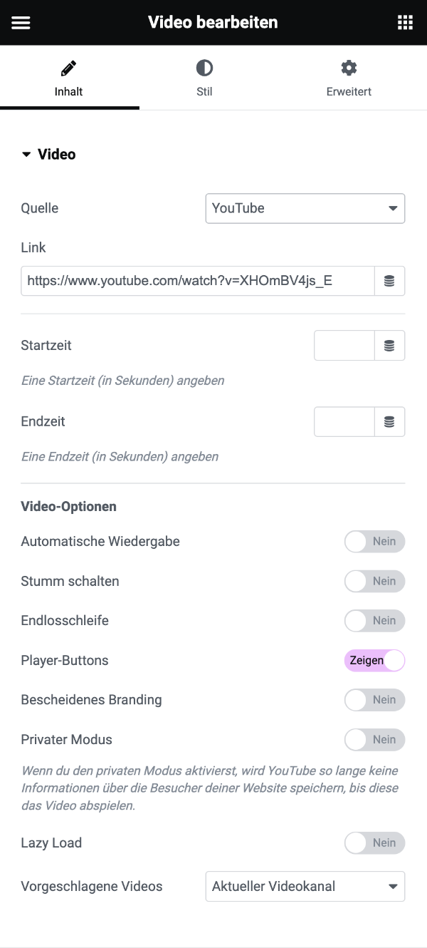This screenshot has height=948, width=427.
Task: Open dynamic tags for Startzeit
Action: [x=389, y=345]
